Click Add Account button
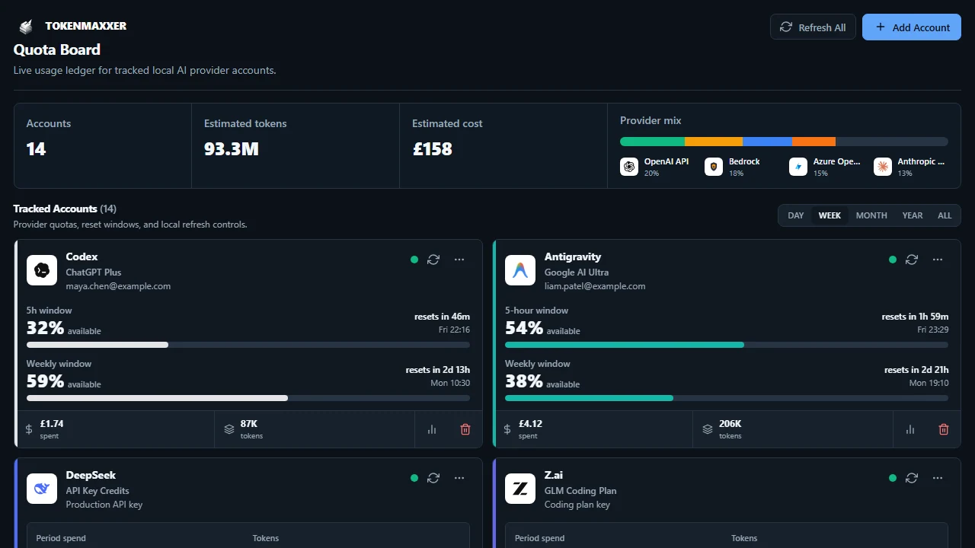 pos(912,27)
